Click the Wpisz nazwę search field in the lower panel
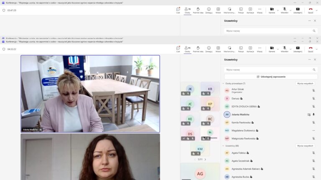The height and width of the screenshot is (180, 321). click(271, 70)
